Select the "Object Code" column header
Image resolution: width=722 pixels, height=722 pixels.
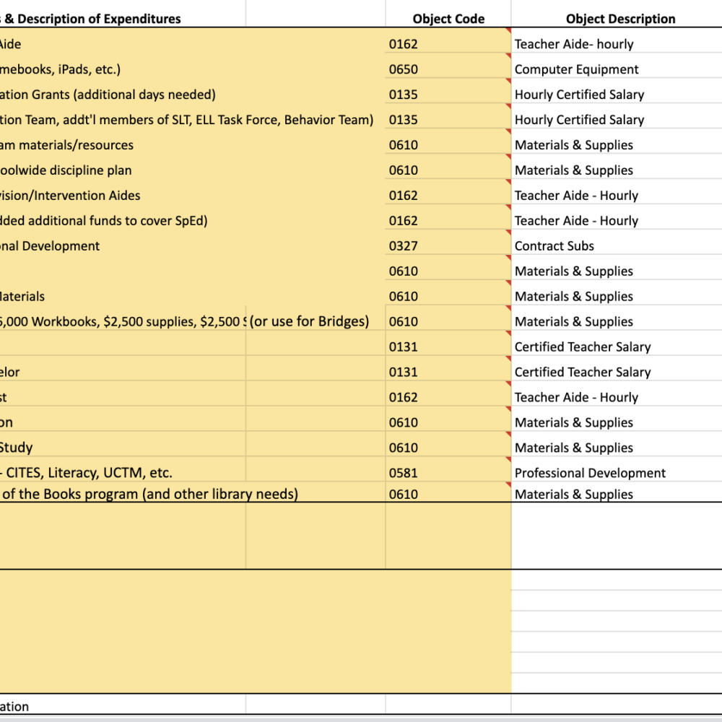[448, 19]
